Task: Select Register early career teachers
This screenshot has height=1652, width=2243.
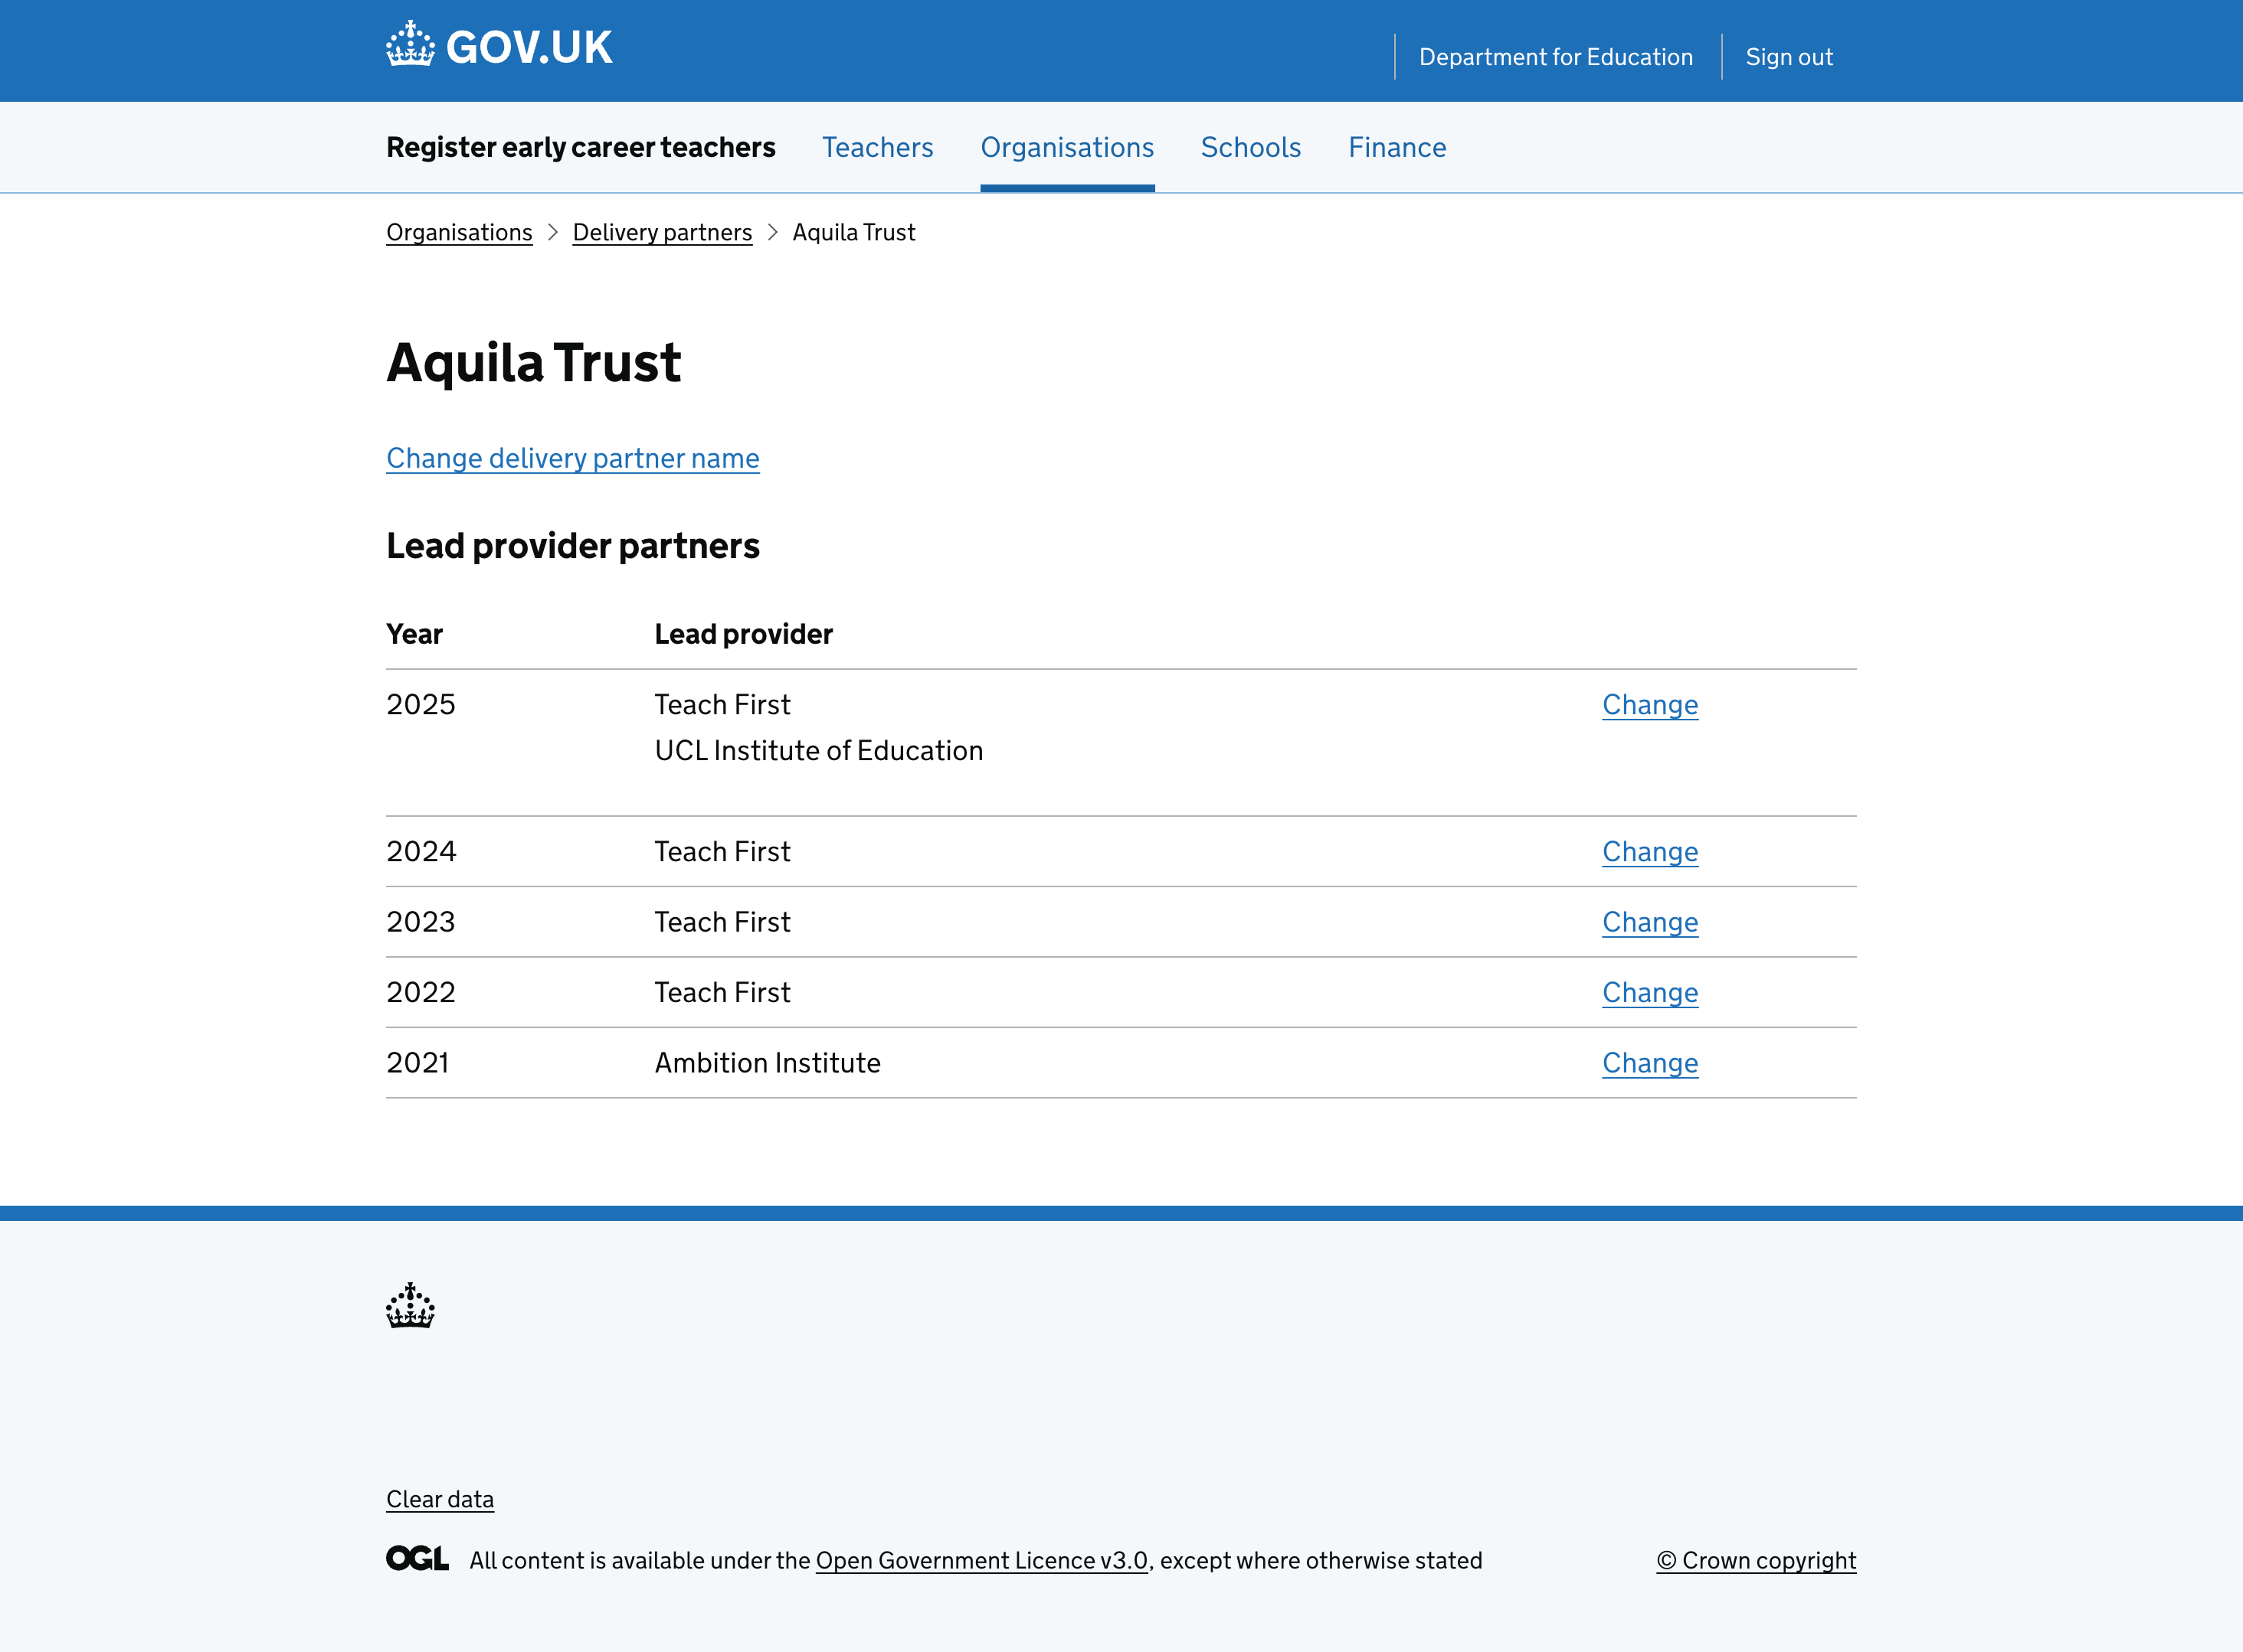Action: 580,147
